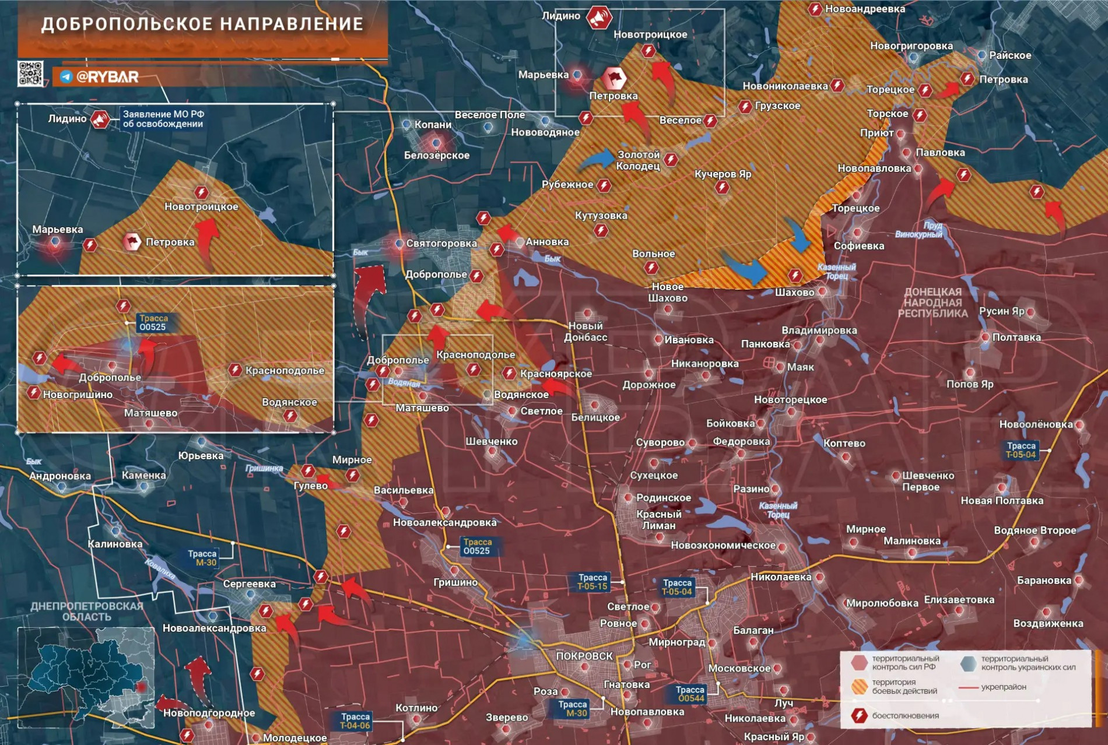Click the clash icon beside Золотой Колодец

pos(671,159)
